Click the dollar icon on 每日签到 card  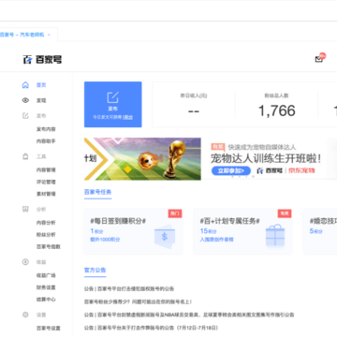(165, 237)
